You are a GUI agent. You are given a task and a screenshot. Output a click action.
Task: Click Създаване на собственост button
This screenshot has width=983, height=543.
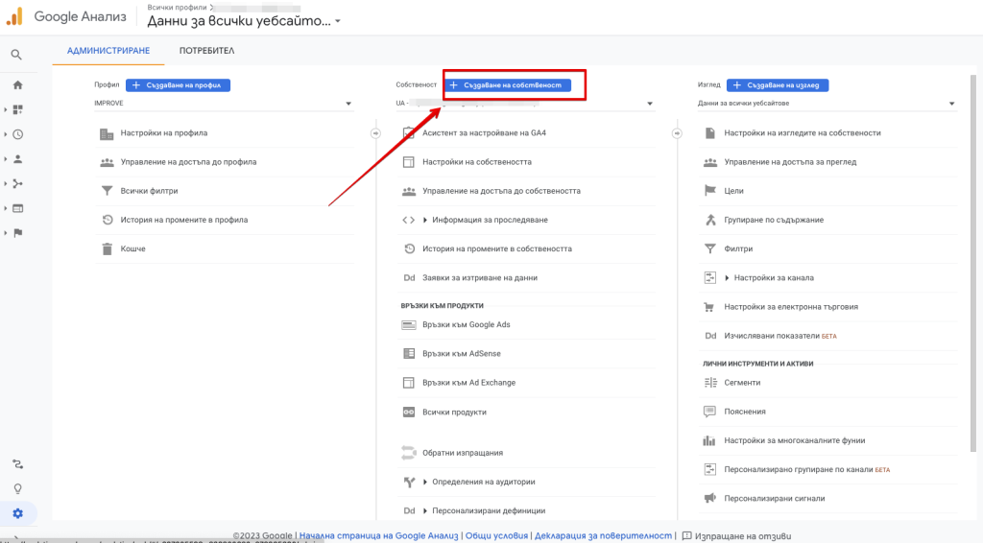[507, 85]
